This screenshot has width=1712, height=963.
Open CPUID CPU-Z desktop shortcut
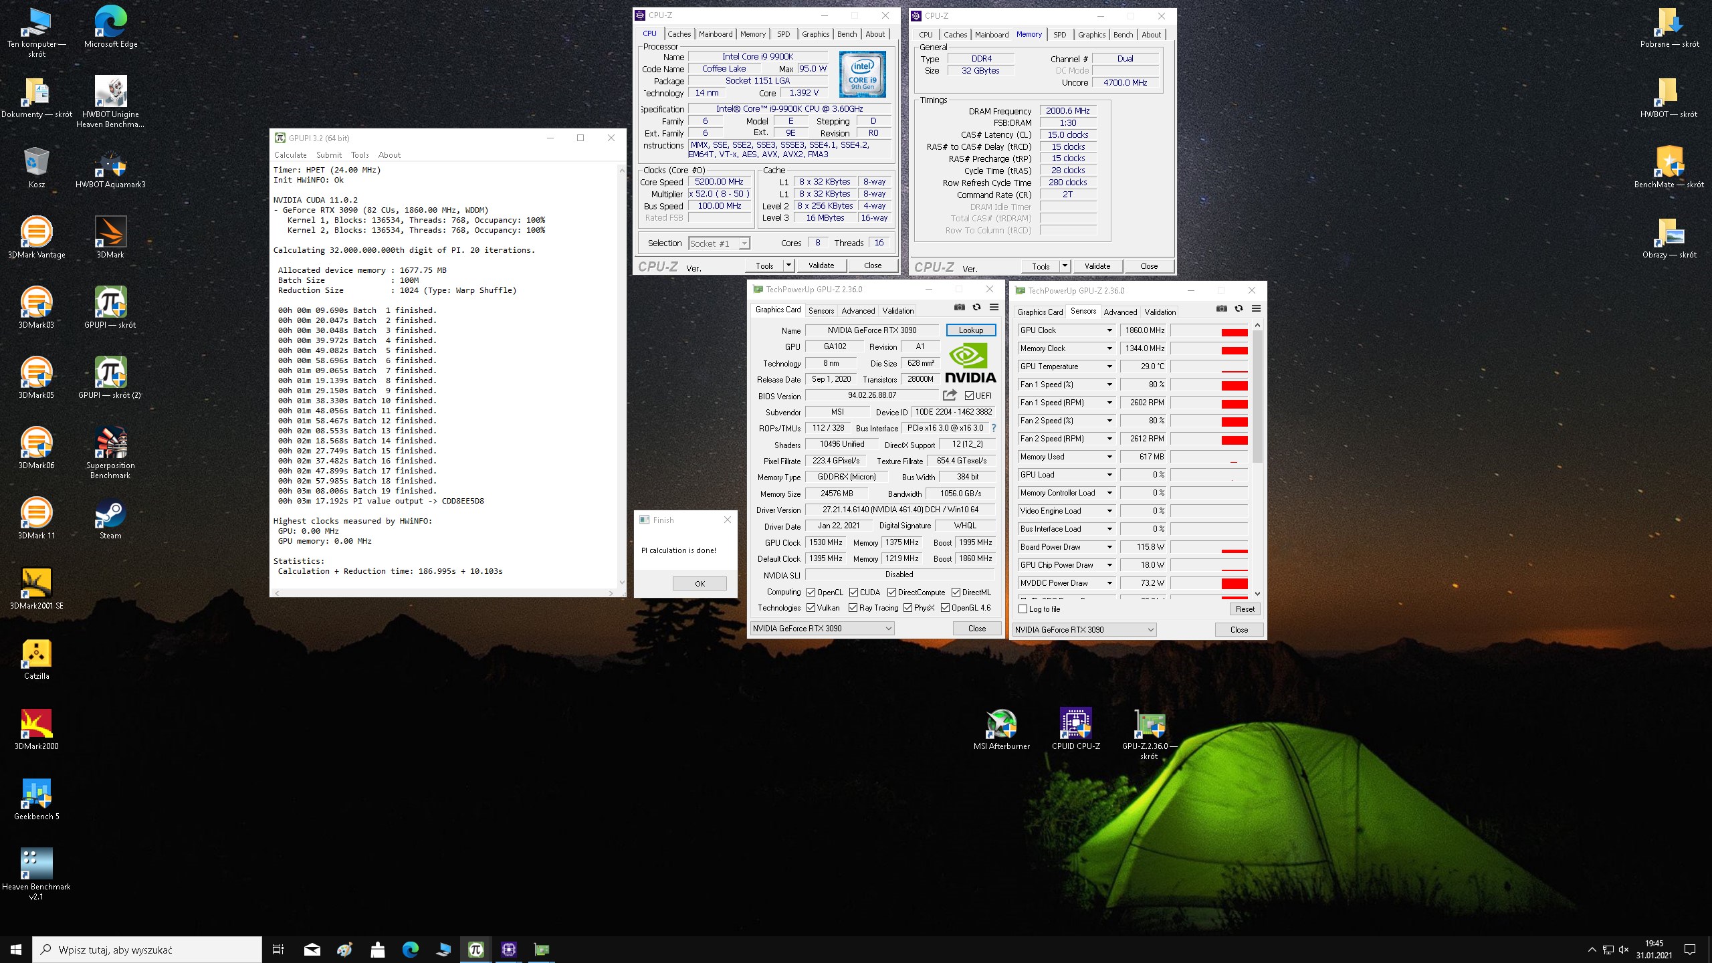[x=1075, y=730]
